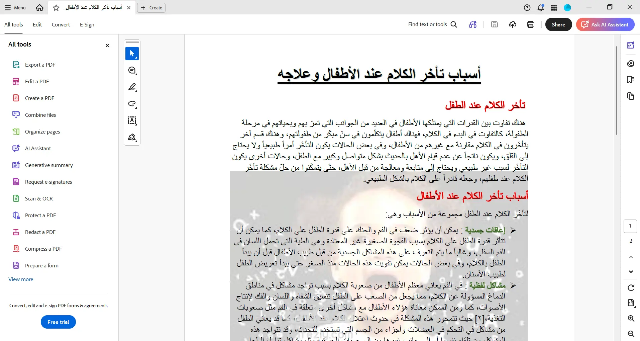Image resolution: width=640 pixels, height=341 pixels.
Task: Go to the Home icon
Action: [x=39, y=8]
